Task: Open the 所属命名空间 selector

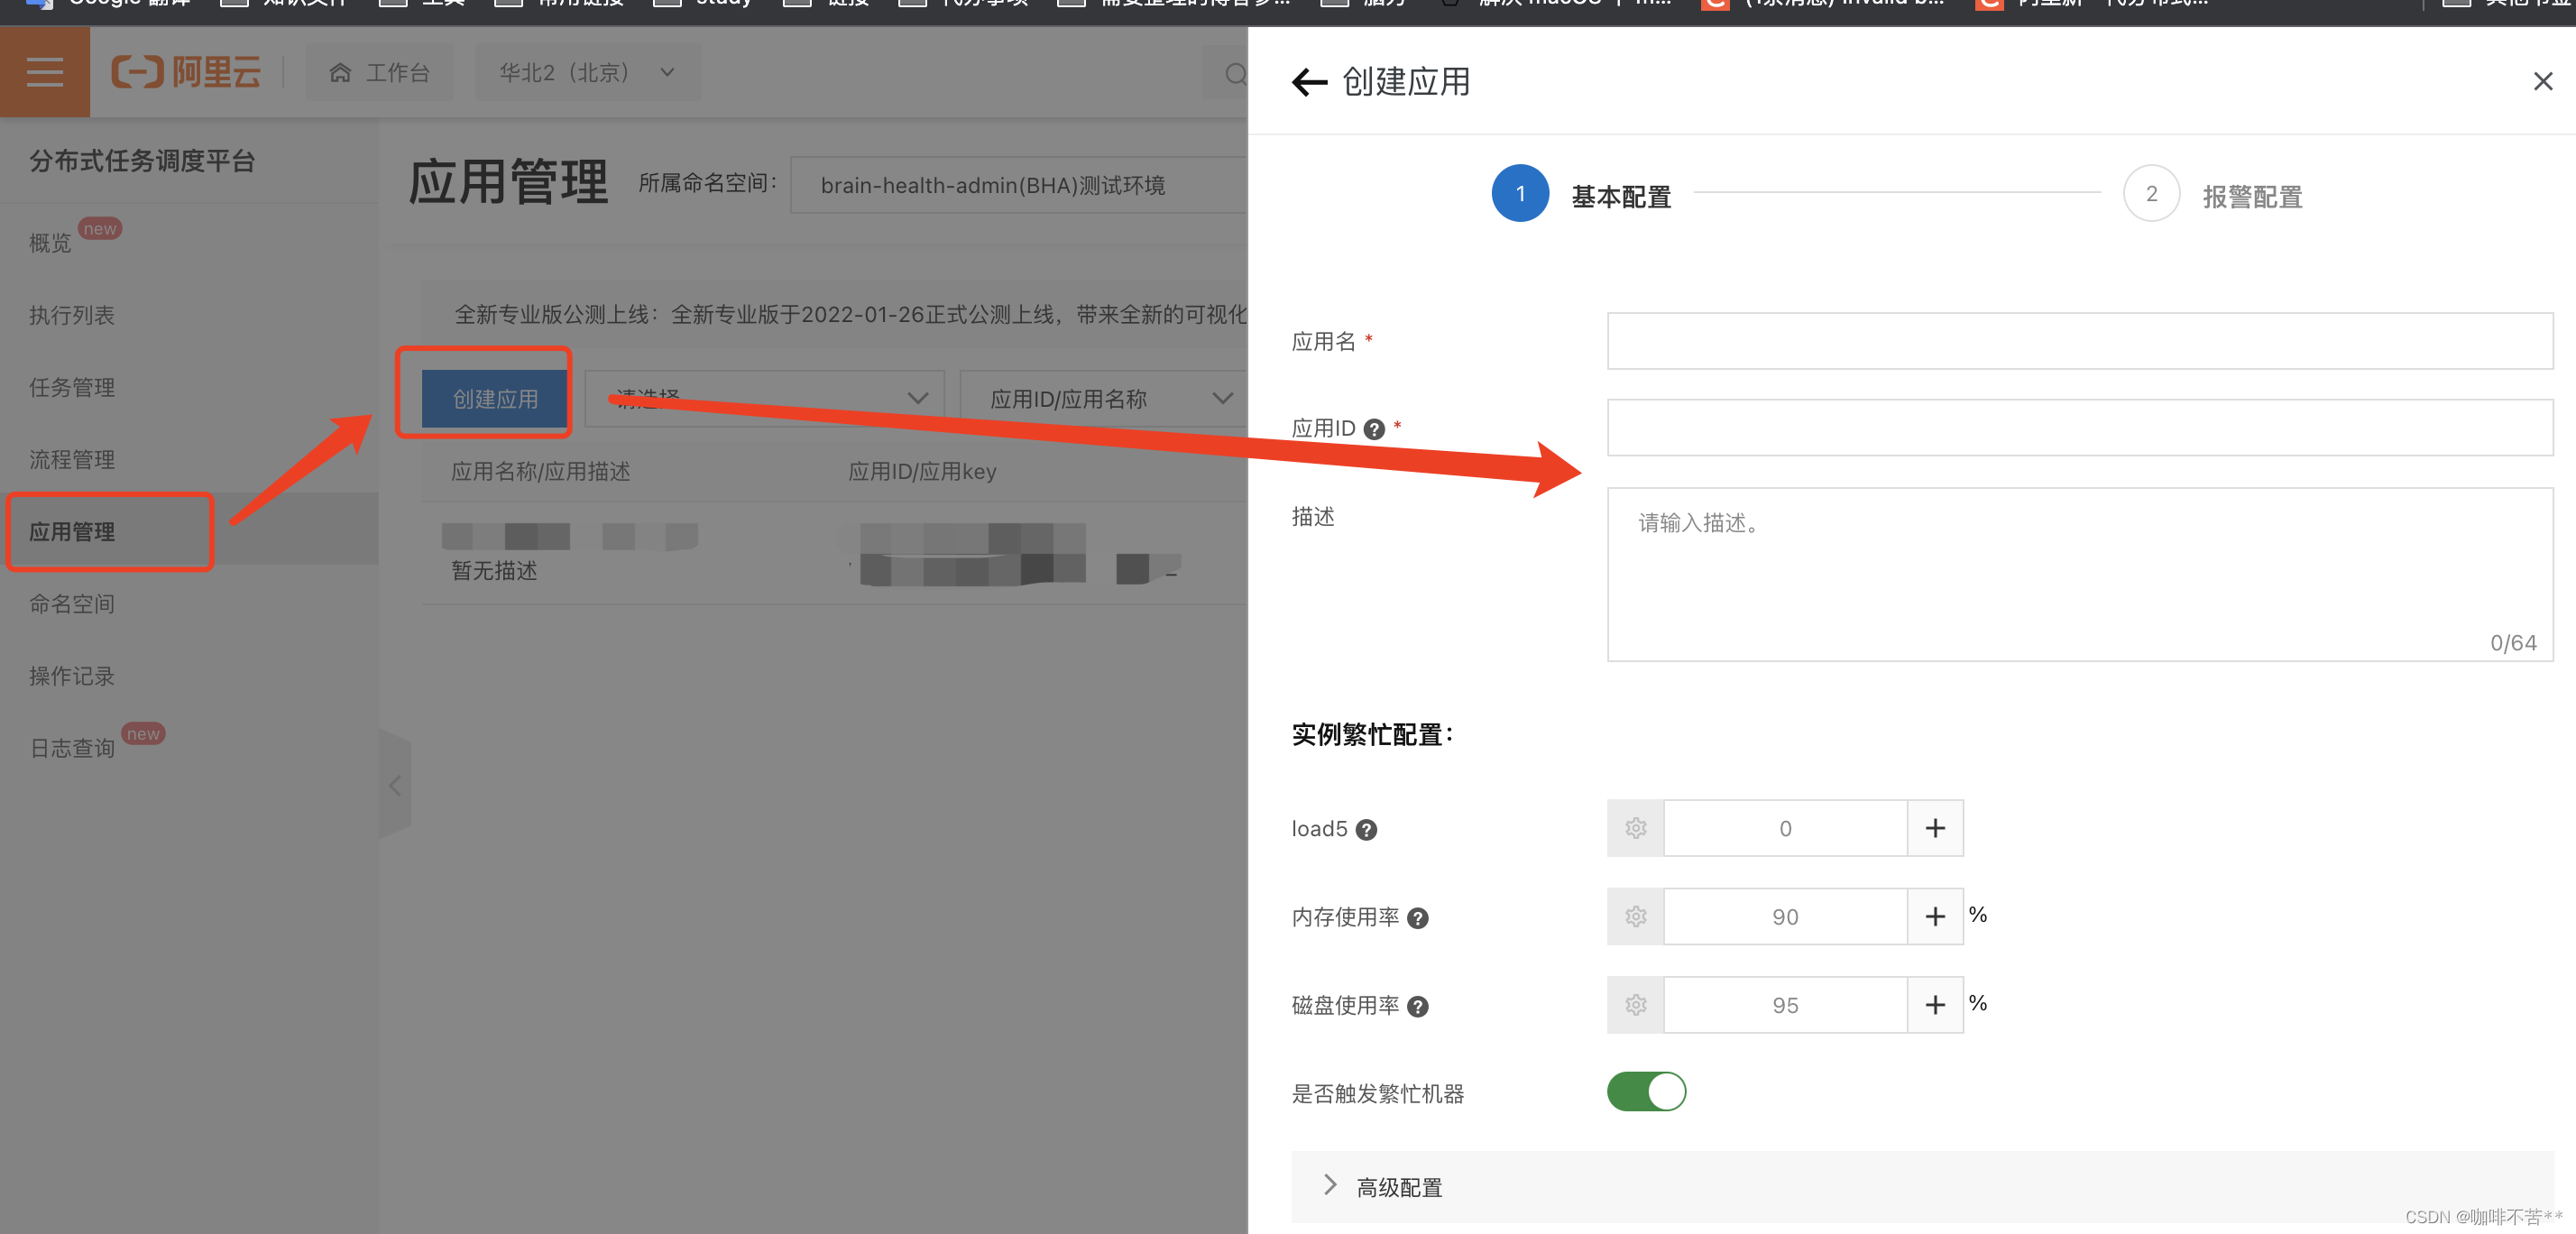Action: click(x=1018, y=185)
